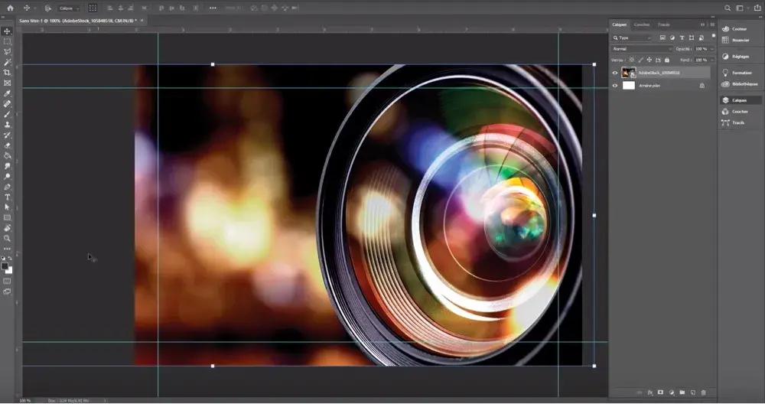Click the show transform controls grid icon
The height and width of the screenshot is (404, 765).
pos(93,8)
